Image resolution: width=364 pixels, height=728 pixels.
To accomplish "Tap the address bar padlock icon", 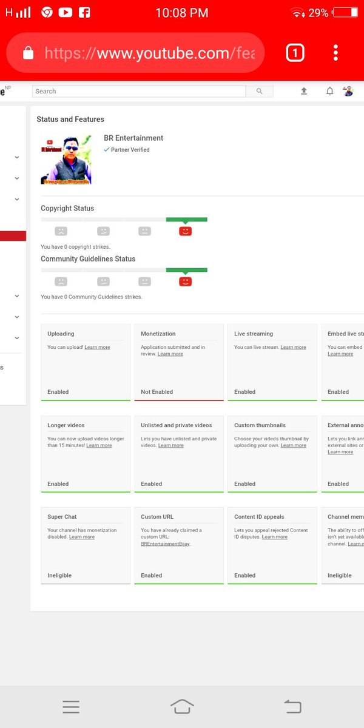I will pos(28,53).
